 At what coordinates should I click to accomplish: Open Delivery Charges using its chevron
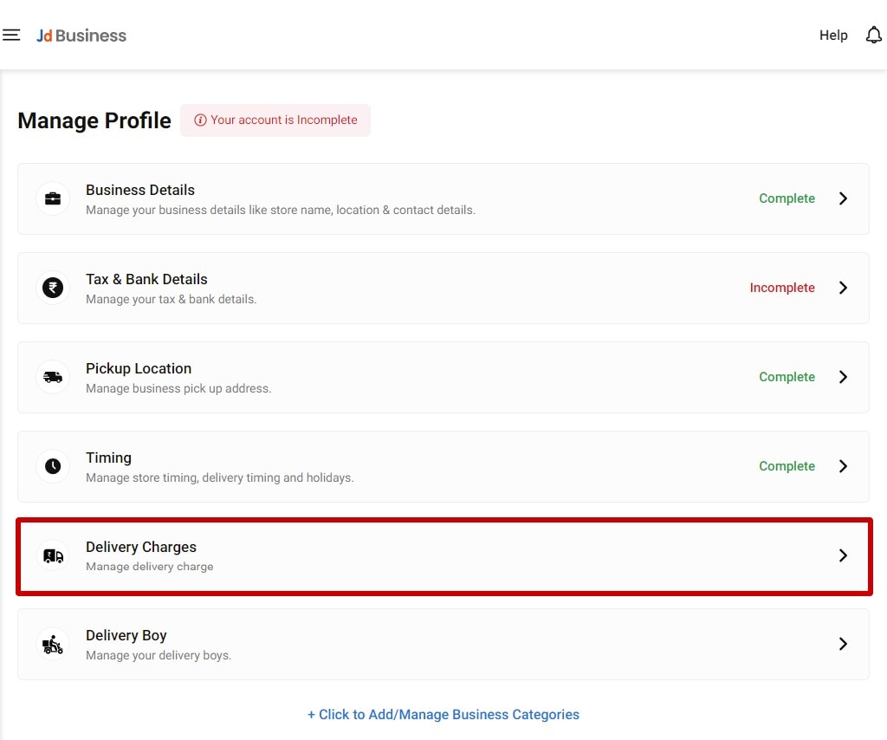[x=843, y=555]
